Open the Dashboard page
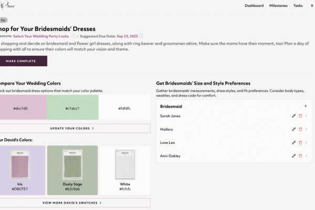 pos(254,6)
